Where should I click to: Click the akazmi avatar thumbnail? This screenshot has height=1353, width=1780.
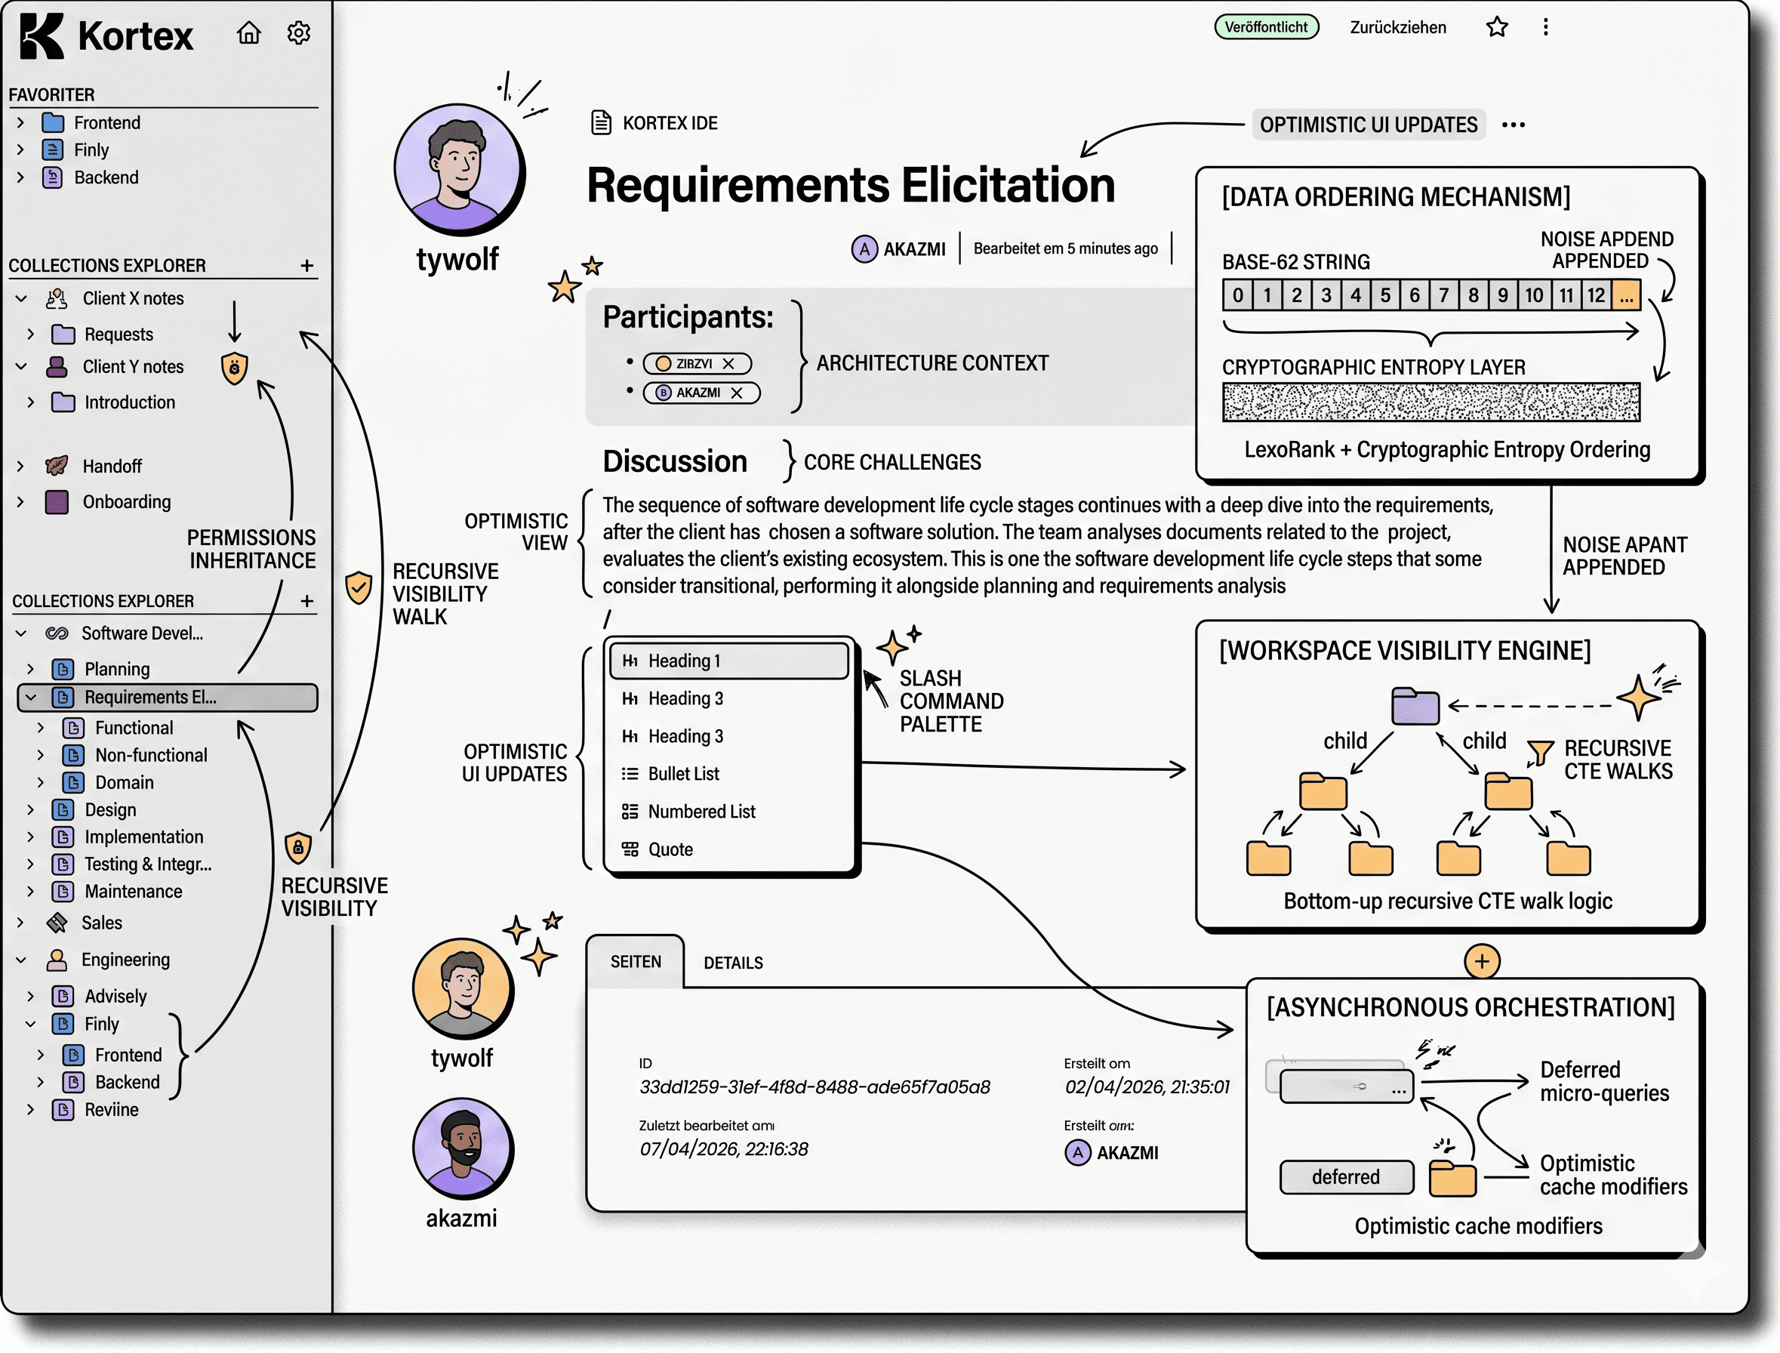(x=462, y=1148)
